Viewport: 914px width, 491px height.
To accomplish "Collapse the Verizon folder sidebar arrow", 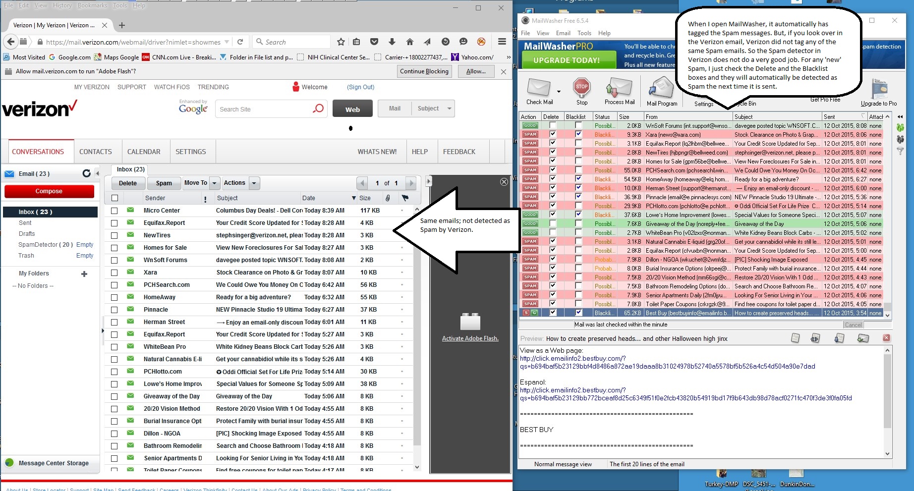I will coord(97,173).
